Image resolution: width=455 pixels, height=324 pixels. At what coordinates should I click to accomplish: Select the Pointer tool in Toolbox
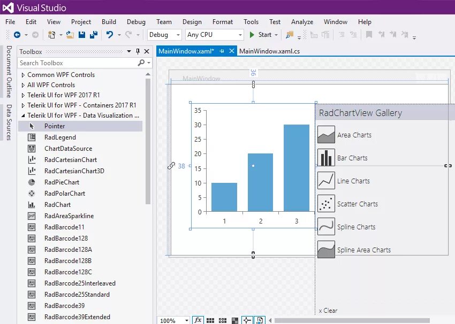(80, 126)
